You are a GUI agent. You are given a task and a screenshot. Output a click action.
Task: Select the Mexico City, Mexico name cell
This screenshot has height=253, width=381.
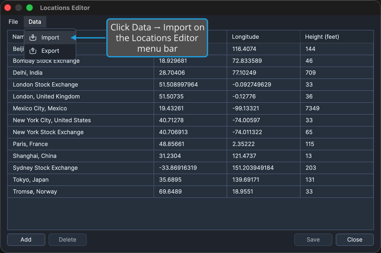pos(80,108)
